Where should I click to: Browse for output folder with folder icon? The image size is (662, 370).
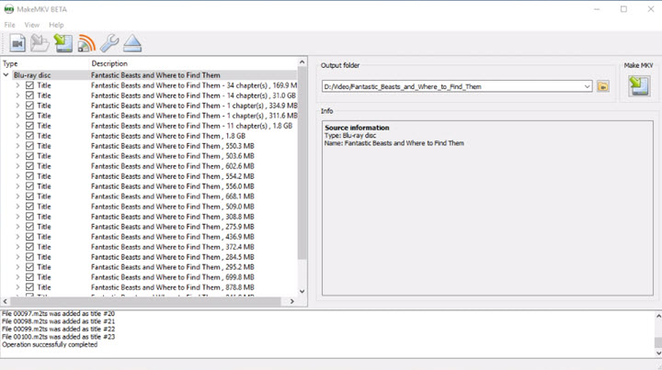point(603,86)
